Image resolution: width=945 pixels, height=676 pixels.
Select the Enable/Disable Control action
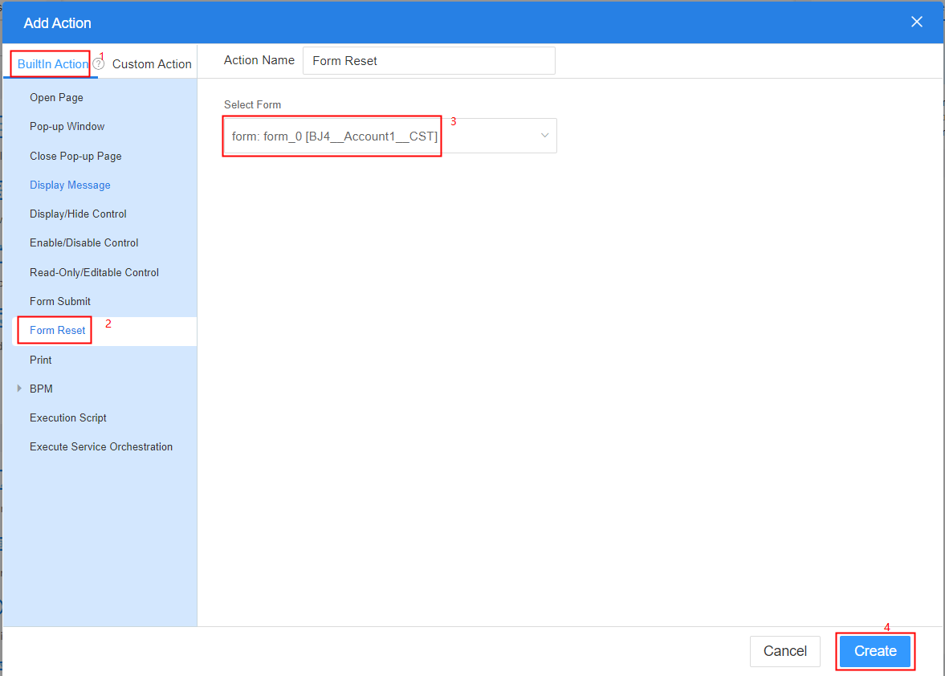(84, 242)
